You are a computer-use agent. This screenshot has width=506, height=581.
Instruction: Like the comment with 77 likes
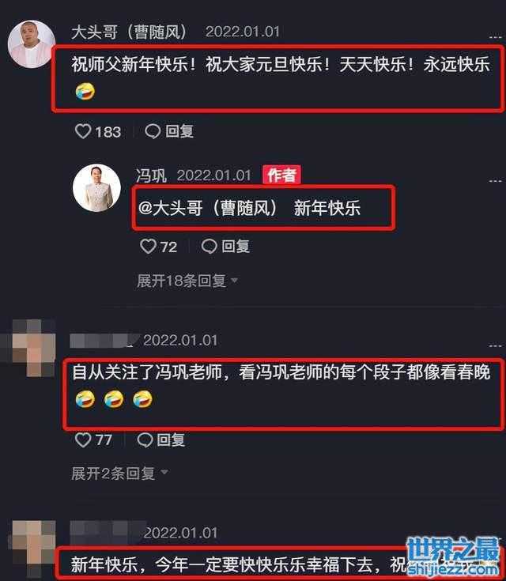tap(83, 440)
